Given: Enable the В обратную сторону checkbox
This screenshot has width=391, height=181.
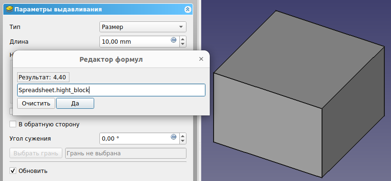Looking at the screenshot, I should [x=13, y=124].
